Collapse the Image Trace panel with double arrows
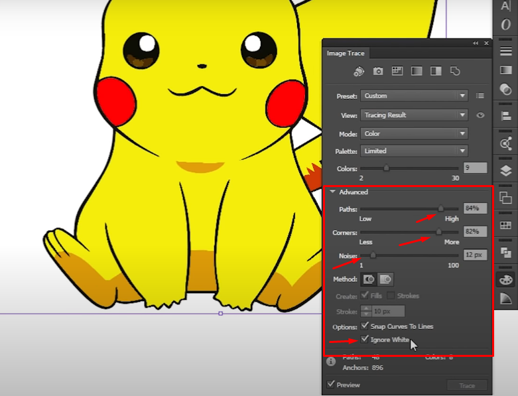 click(476, 43)
